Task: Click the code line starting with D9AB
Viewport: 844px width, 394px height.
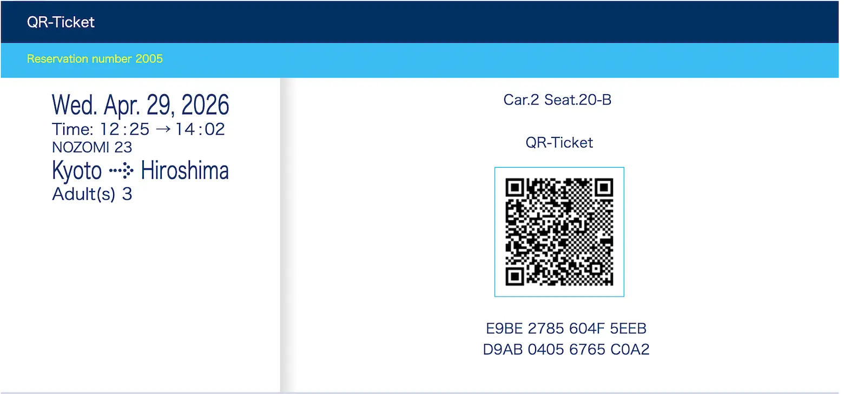Action: [566, 350]
